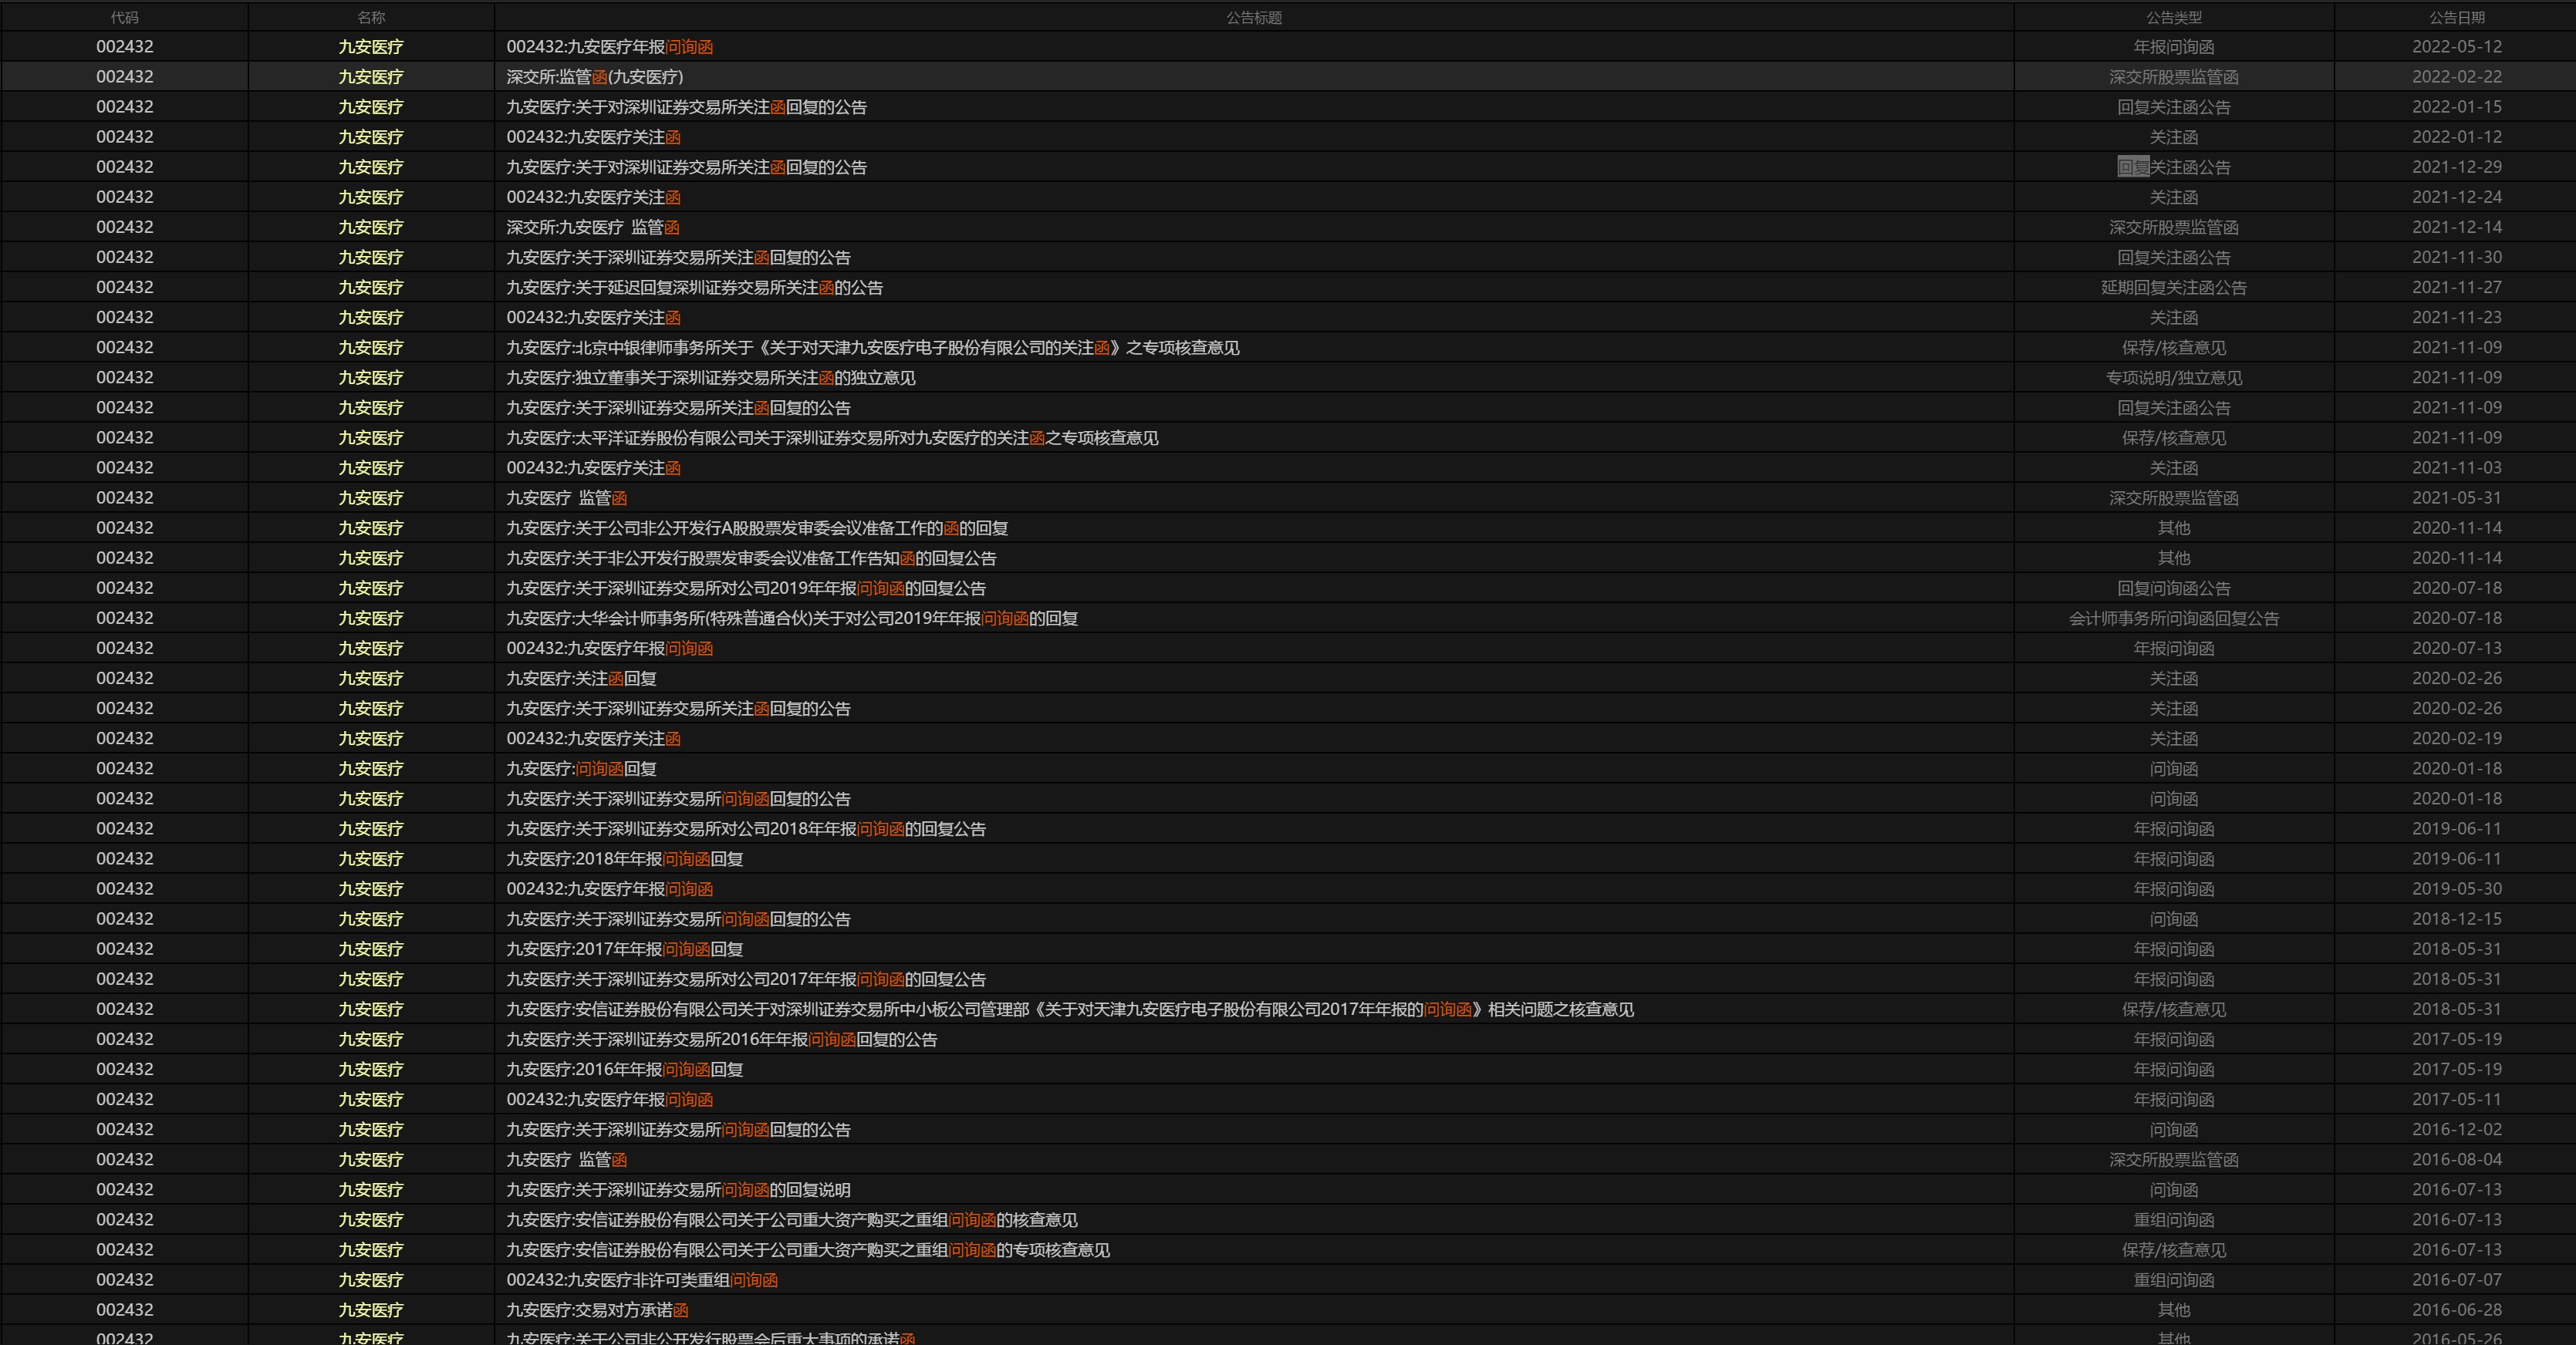Open 深交所:监管函(九安医疗) announcement
The height and width of the screenshot is (1345, 2576).
(x=594, y=77)
